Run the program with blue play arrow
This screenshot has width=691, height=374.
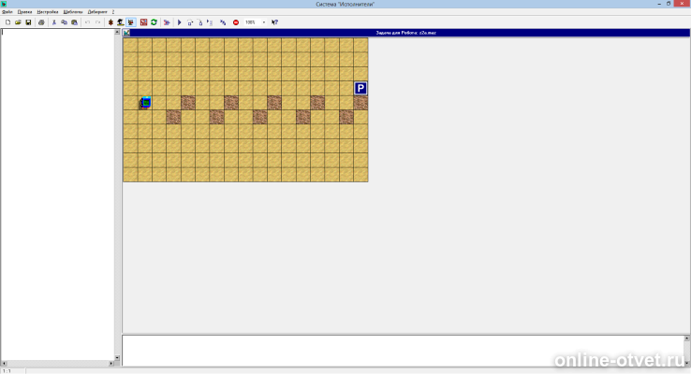pos(180,22)
